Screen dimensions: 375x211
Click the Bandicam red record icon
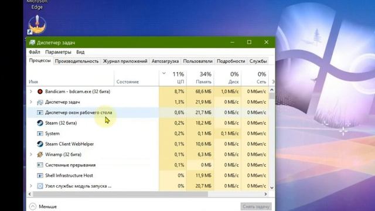tap(40, 91)
